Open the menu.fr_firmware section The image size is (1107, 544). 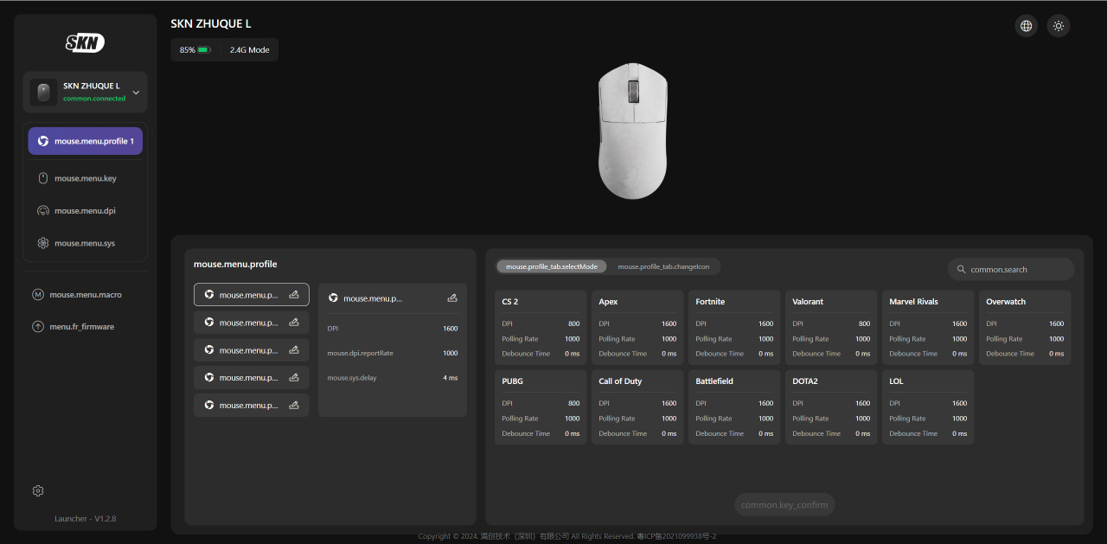tap(85, 327)
